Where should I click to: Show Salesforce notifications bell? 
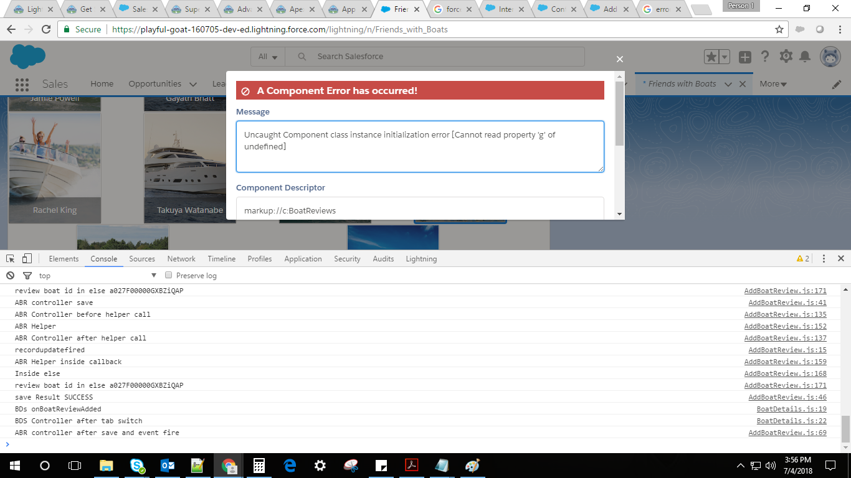pyautogui.click(x=805, y=57)
